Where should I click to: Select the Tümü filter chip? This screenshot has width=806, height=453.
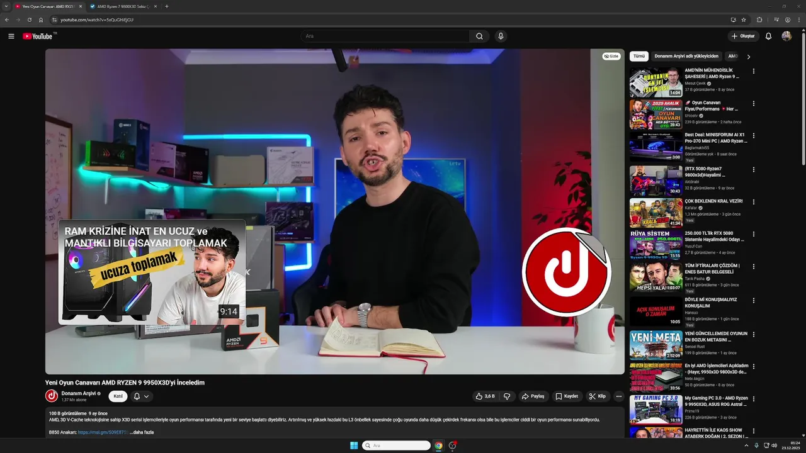tap(639, 56)
